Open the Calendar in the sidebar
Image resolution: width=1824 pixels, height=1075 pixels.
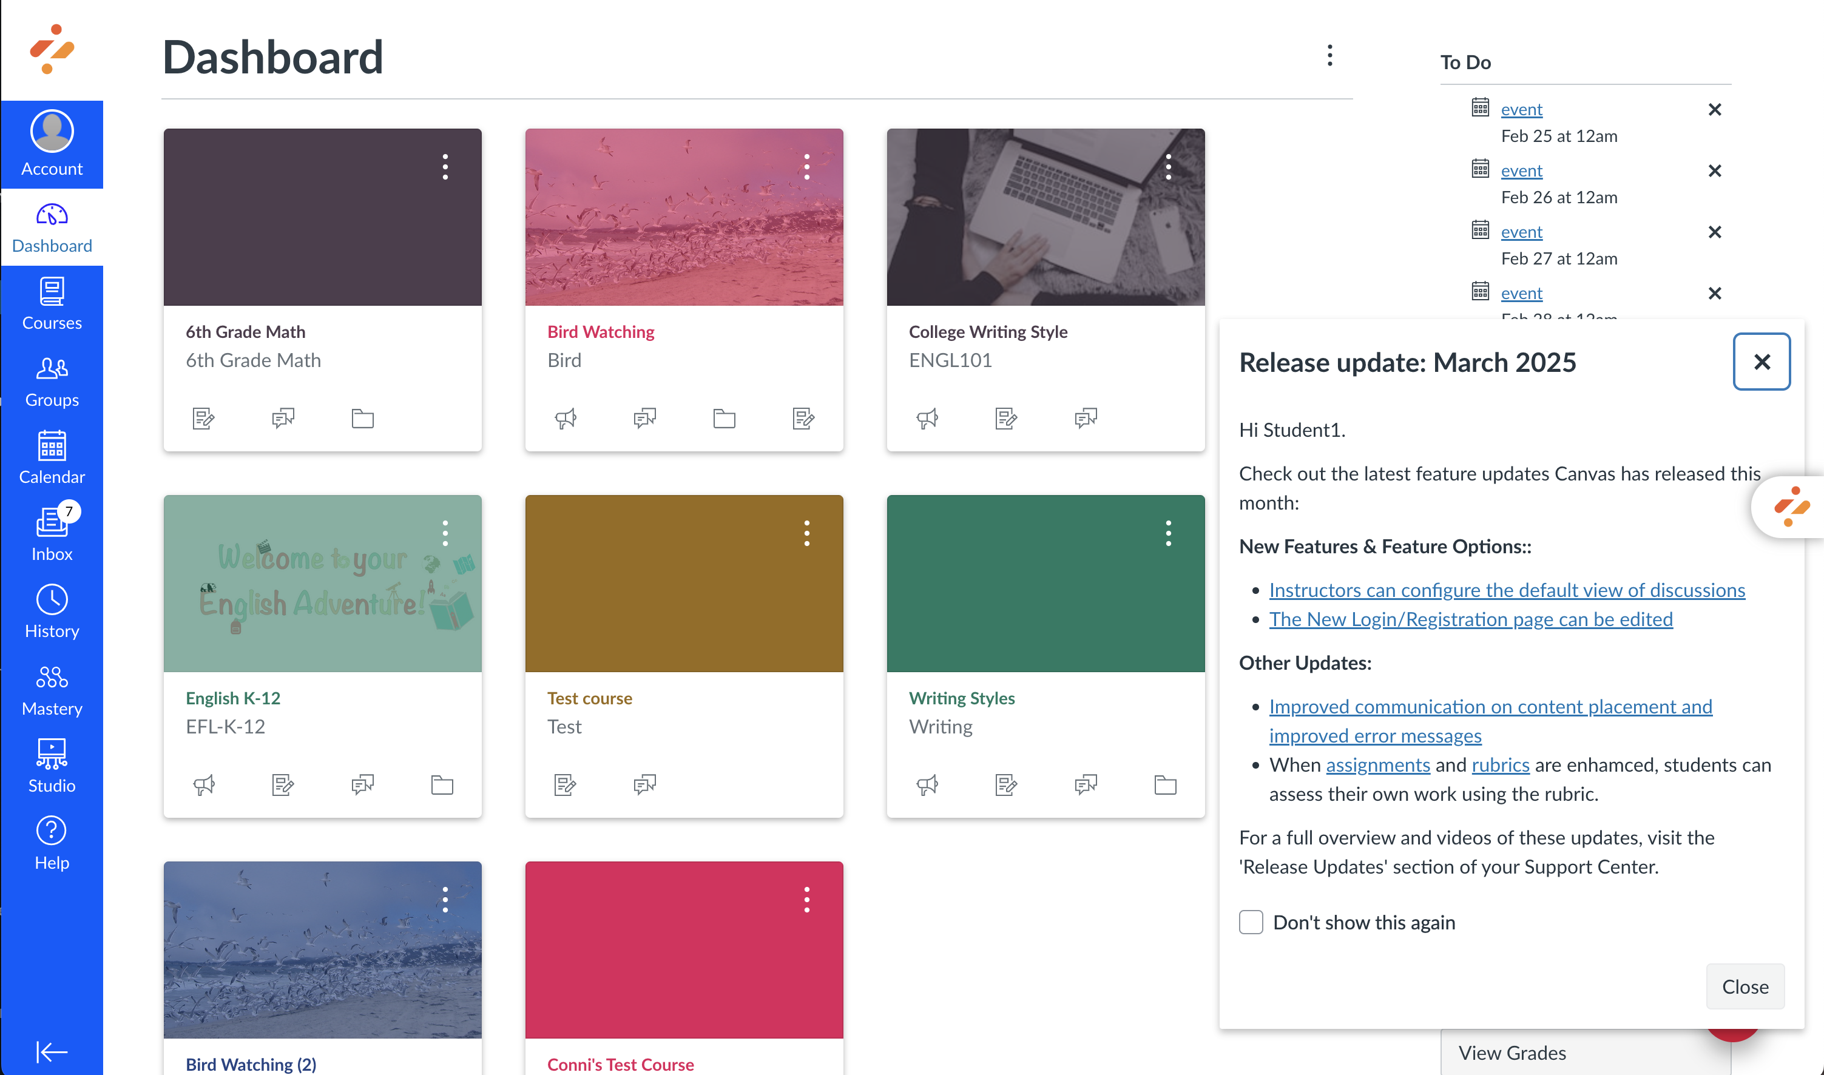tap(52, 455)
